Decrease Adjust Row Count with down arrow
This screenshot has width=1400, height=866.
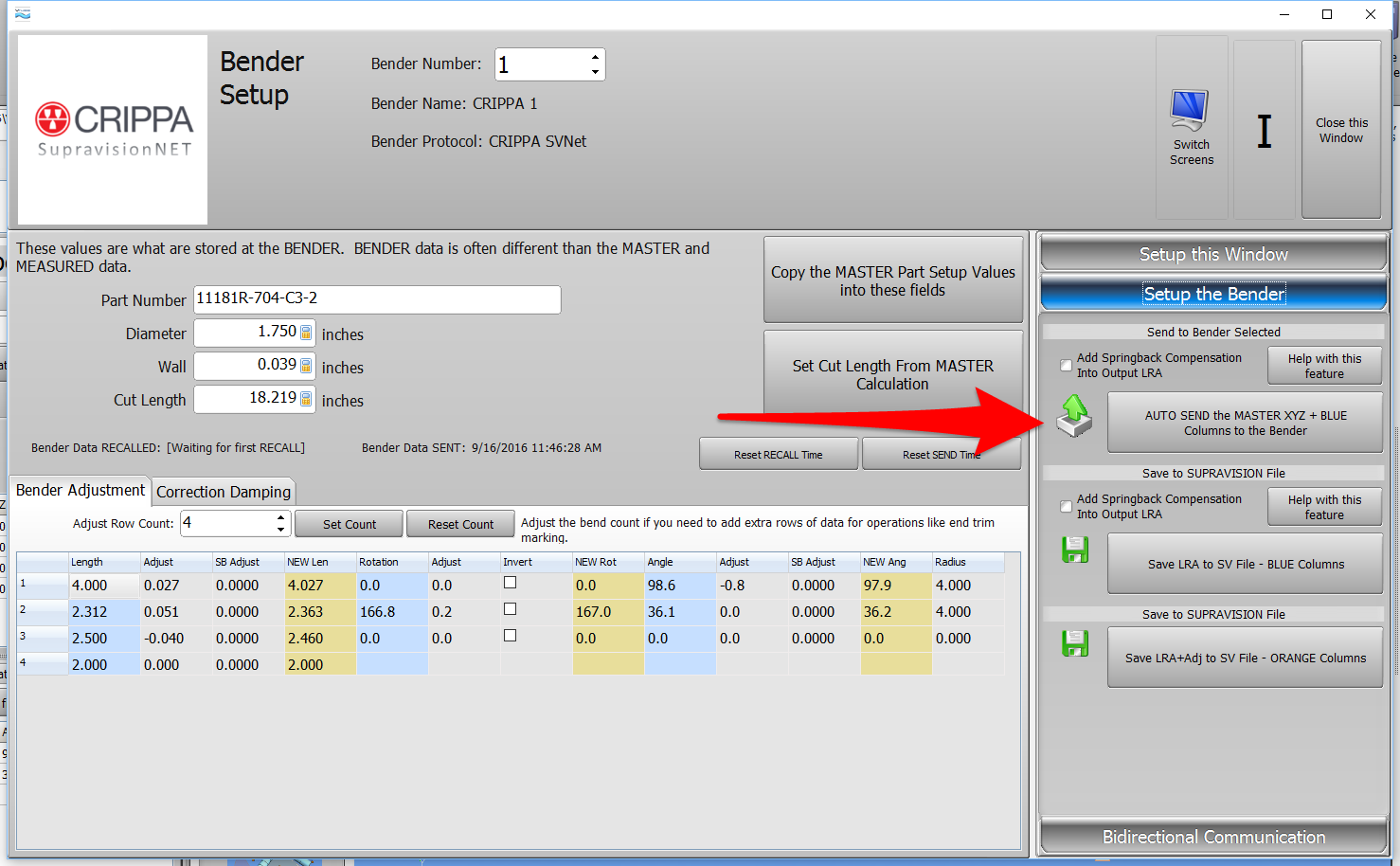pyautogui.click(x=280, y=529)
